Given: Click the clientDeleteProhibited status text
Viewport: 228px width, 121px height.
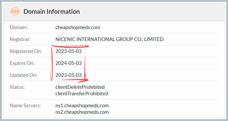Looking at the screenshot, I should pos(80,87).
